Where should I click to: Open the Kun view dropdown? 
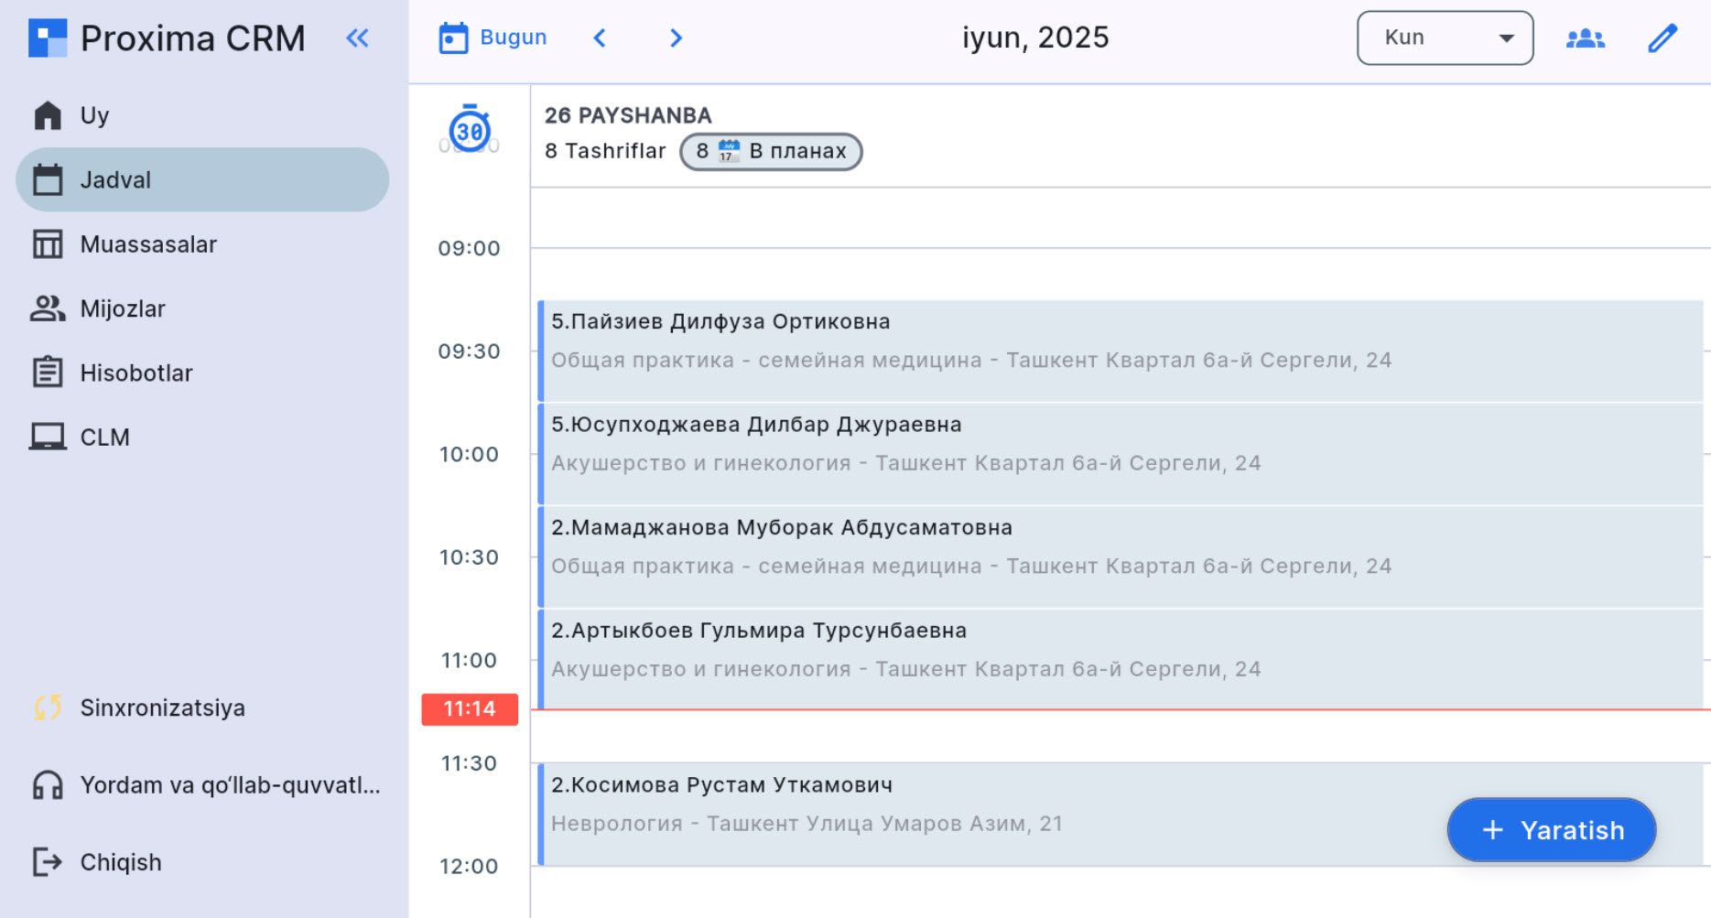tap(1445, 38)
